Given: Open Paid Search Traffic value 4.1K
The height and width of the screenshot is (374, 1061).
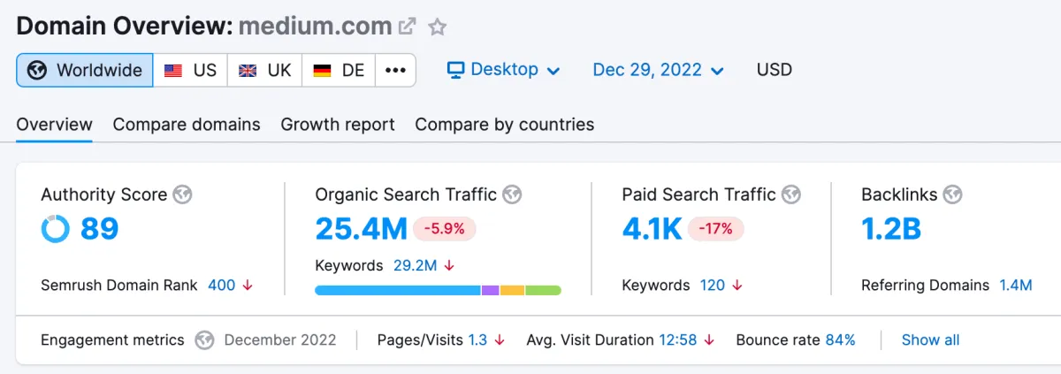Looking at the screenshot, I should coord(652,230).
